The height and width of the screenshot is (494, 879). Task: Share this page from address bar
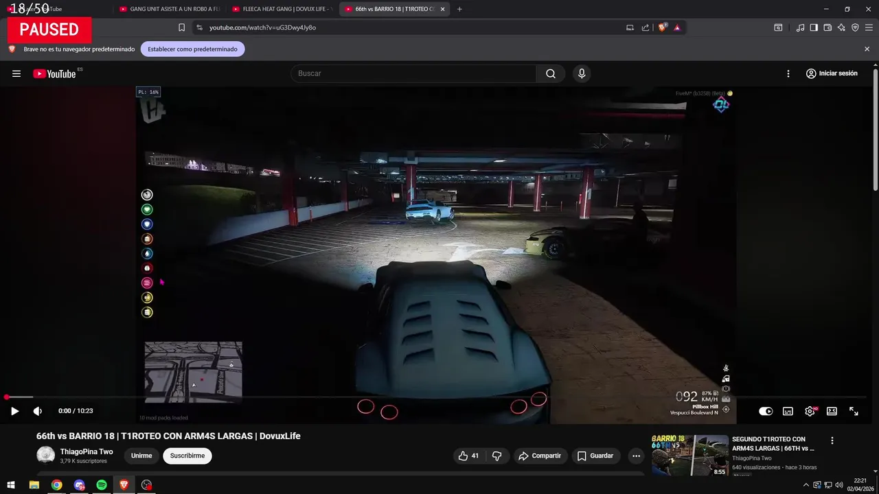point(646,27)
